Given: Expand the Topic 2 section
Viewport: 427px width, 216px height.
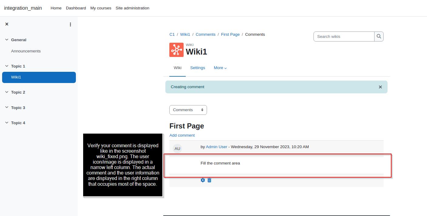Looking at the screenshot, I should [7, 92].
